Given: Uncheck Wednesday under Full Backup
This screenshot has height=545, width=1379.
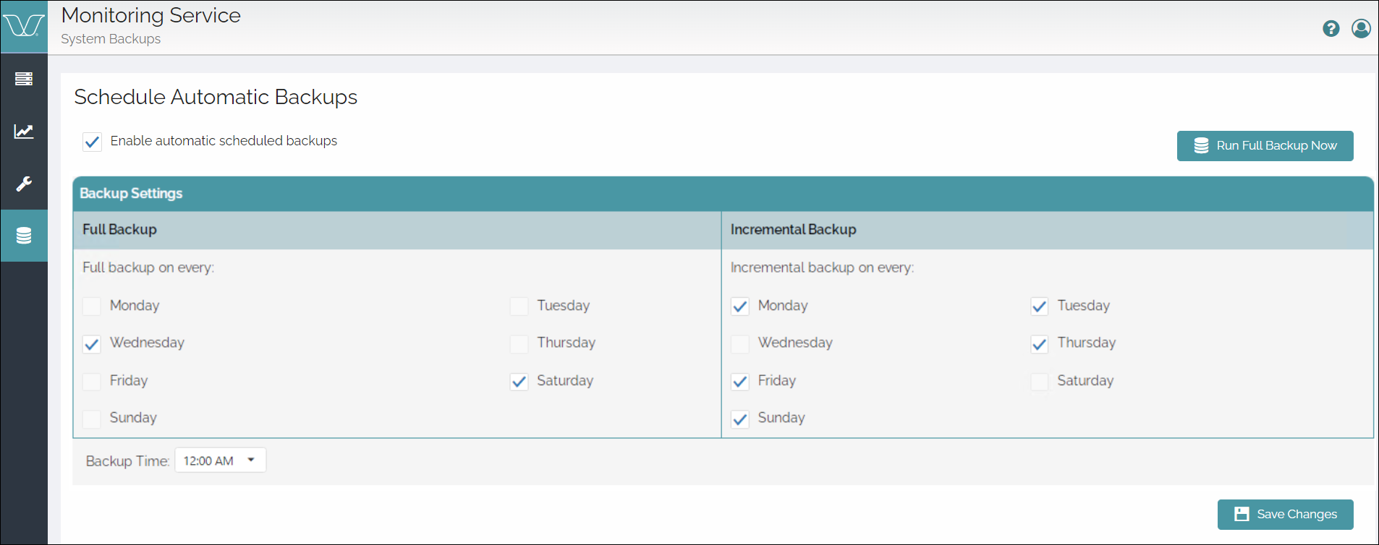Looking at the screenshot, I should click(x=92, y=344).
